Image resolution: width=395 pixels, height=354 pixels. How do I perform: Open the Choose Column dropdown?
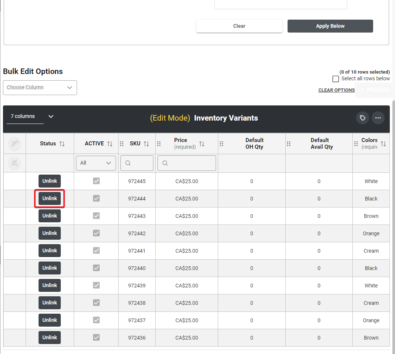40,88
